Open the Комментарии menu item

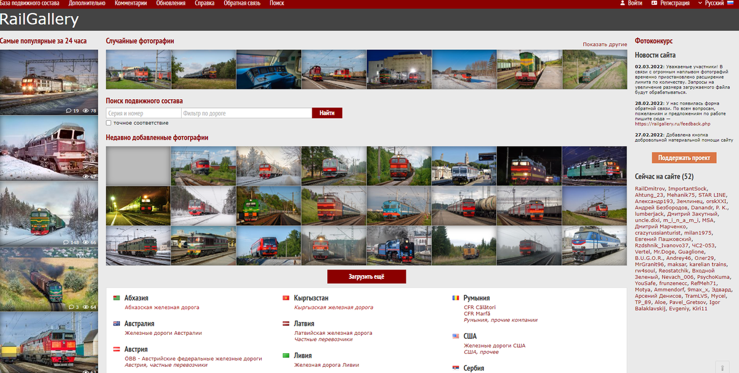pyautogui.click(x=131, y=4)
